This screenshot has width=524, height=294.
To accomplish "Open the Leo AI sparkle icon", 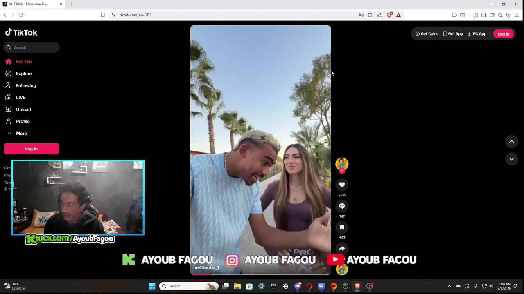I will [500, 15].
